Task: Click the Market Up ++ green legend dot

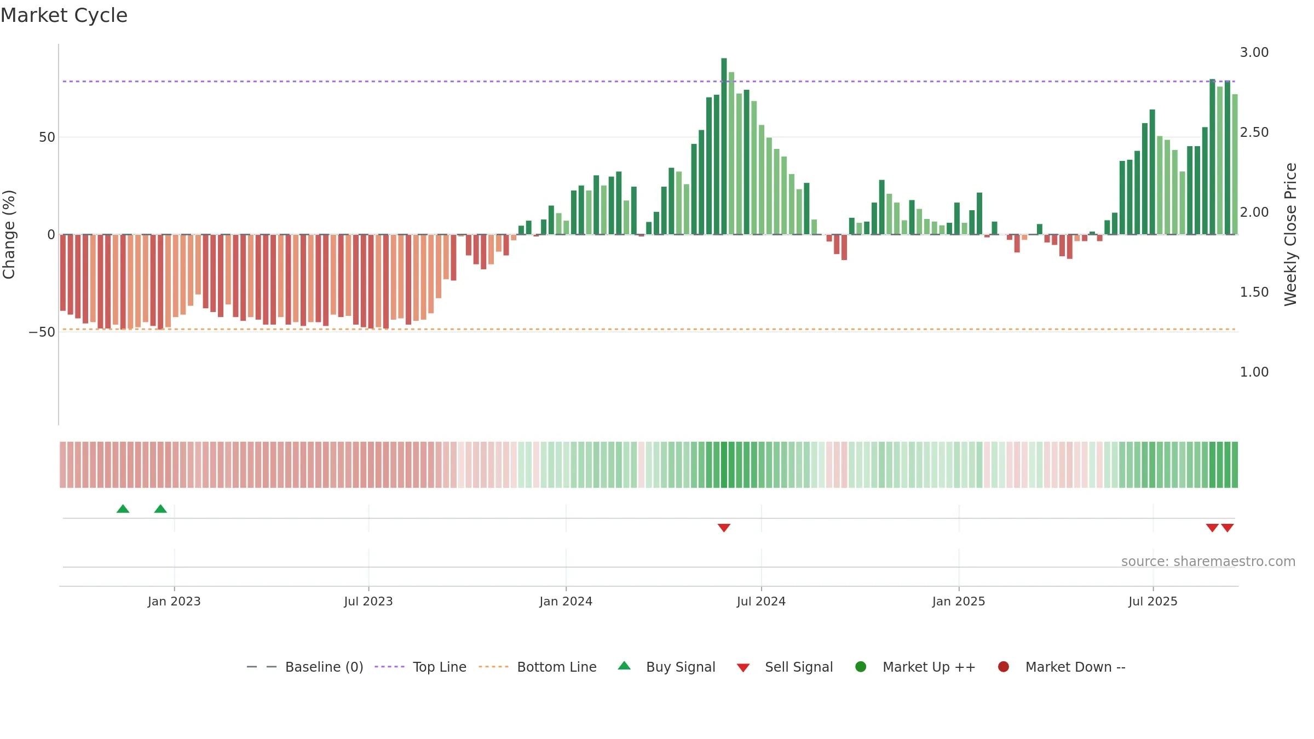Action: coord(861,667)
